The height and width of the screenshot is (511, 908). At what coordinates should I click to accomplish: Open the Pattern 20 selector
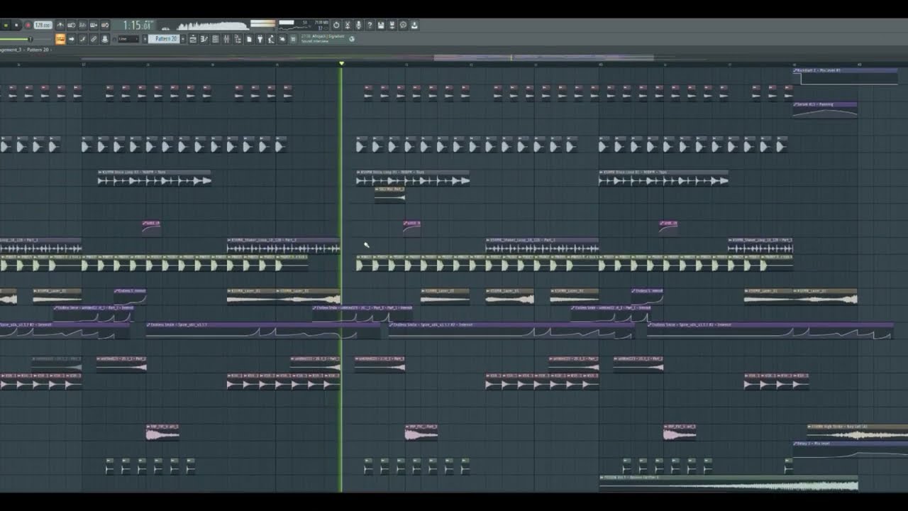pos(164,39)
